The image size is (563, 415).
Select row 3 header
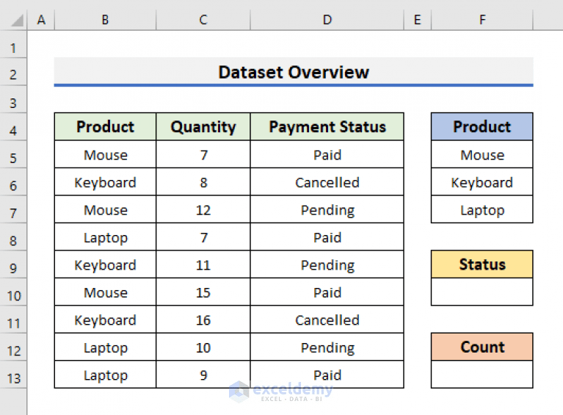pyautogui.click(x=13, y=99)
